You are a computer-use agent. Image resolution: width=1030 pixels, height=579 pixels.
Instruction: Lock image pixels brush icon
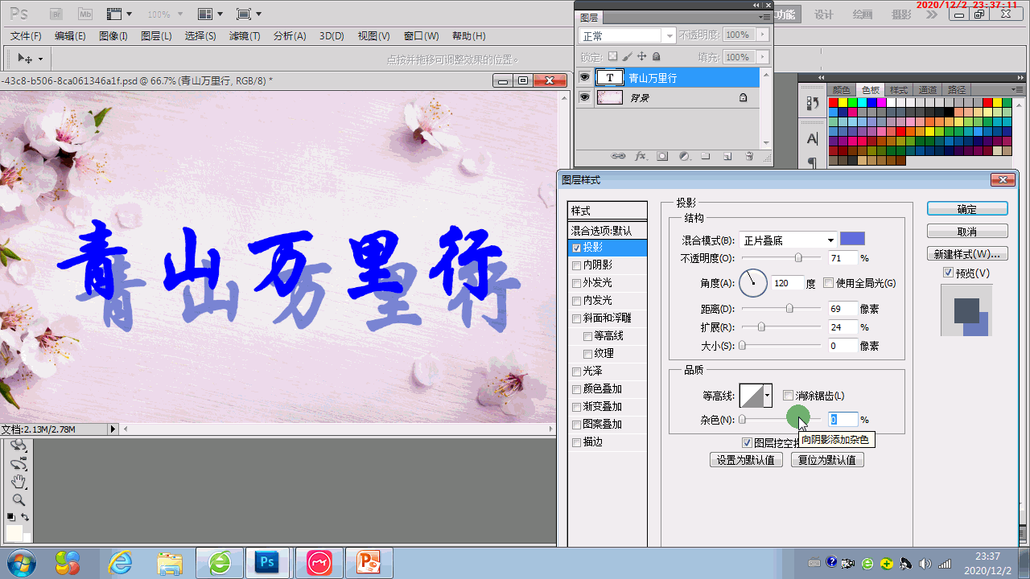[627, 57]
